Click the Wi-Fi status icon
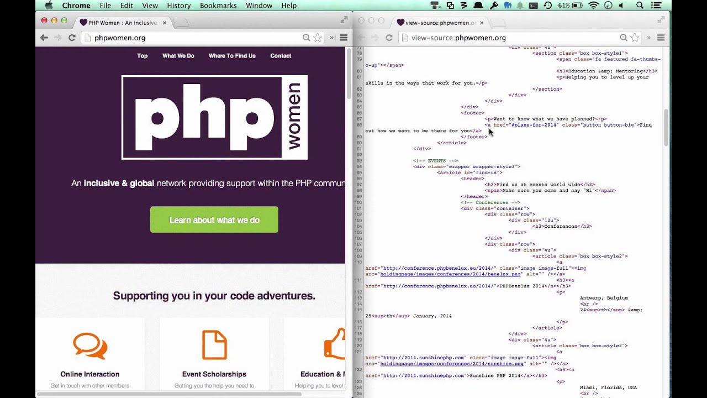Viewport: 707px width, 398px height. (x=594, y=6)
